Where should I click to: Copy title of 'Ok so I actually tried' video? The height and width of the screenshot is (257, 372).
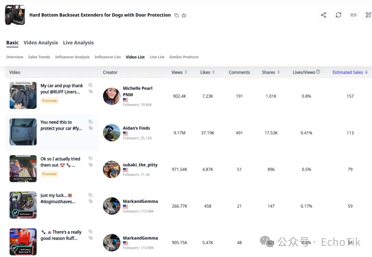(x=90, y=158)
